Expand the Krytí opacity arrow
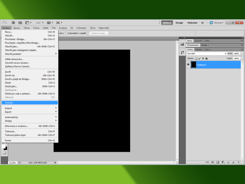The height and width of the screenshot is (184, 245). click(241, 54)
